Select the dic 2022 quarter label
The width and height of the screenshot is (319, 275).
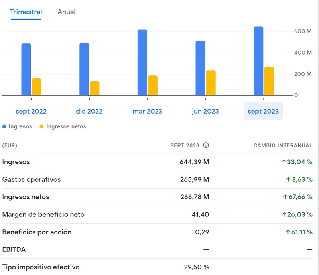click(89, 111)
